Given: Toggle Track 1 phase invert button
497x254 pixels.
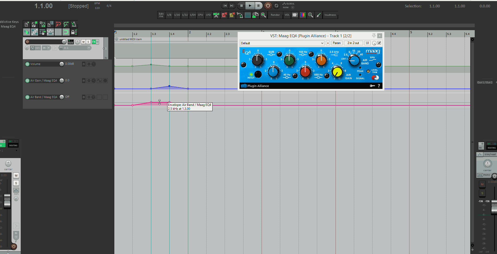Looking at the screenshot, I should point(27,48).
